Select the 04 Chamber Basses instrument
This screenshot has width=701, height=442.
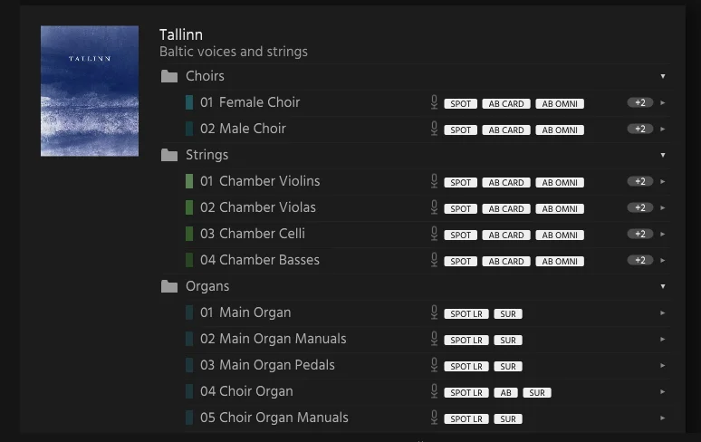tap(259, 260)
